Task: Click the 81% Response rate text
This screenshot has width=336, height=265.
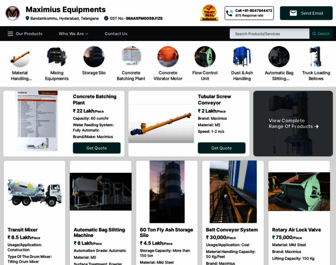Action: click(x=249, y=15)
